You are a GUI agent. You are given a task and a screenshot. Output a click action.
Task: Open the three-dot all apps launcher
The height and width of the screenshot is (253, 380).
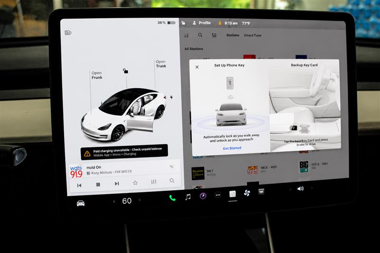[x=218, y=195]
